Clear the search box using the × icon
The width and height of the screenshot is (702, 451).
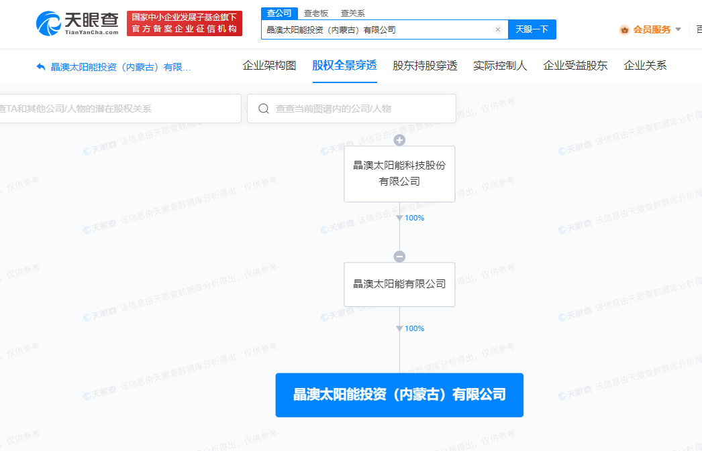click(x=497, y=29)
